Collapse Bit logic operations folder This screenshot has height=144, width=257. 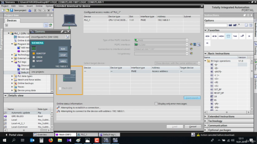click(205, 61)
